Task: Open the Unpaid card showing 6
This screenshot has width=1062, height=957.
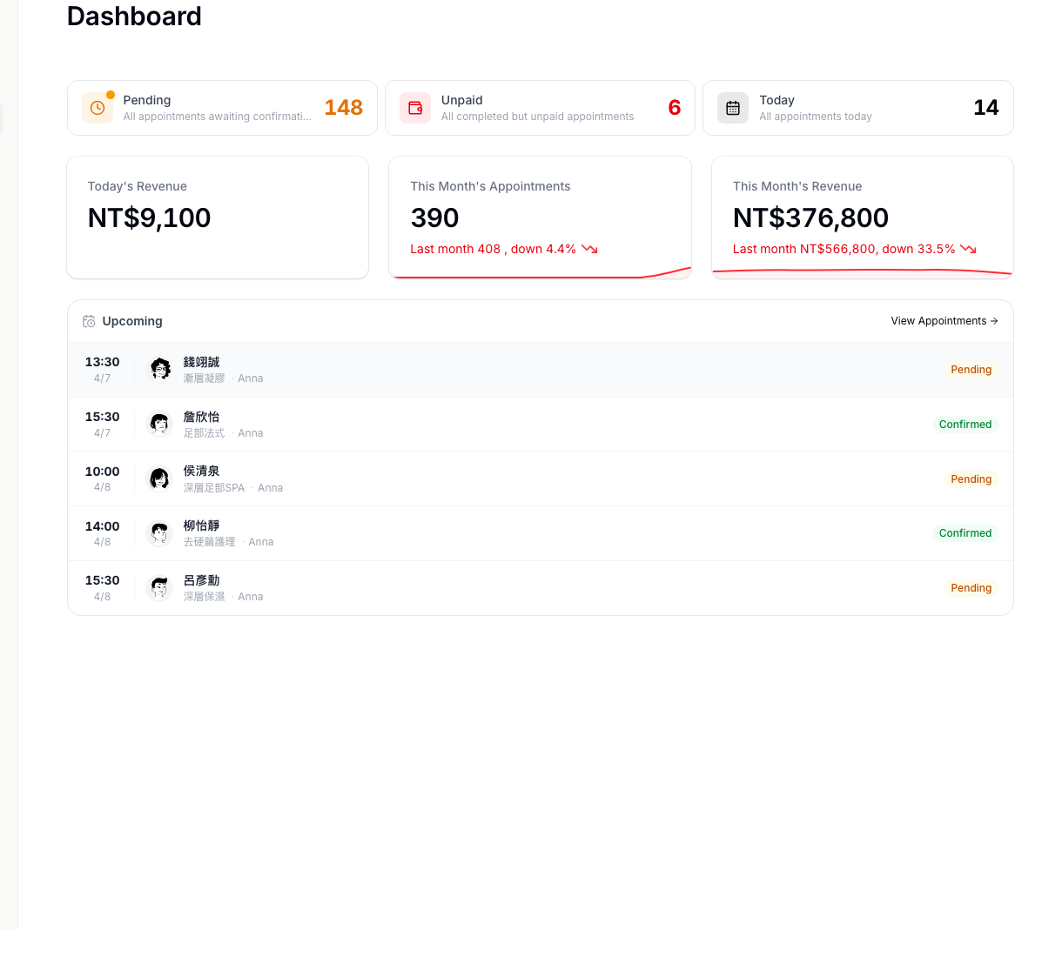Action: pyautogui.click(x=540, y=107)
